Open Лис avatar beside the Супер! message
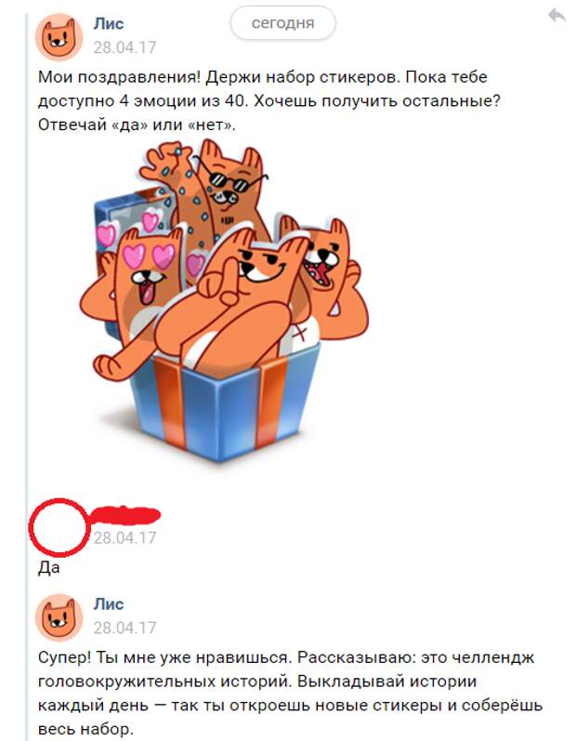The width and height of the screenshot is (576, 741). point(59,617)
